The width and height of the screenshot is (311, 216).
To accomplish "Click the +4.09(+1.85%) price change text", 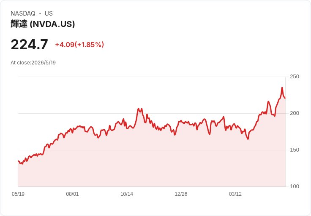I will pyautogui.click(x=79, y=45).
